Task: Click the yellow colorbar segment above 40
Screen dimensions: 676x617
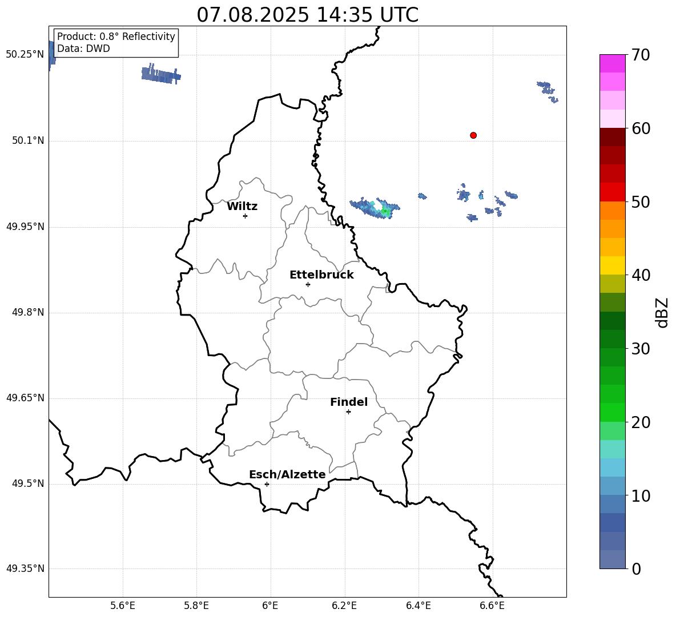Action: tap(613, 265)
